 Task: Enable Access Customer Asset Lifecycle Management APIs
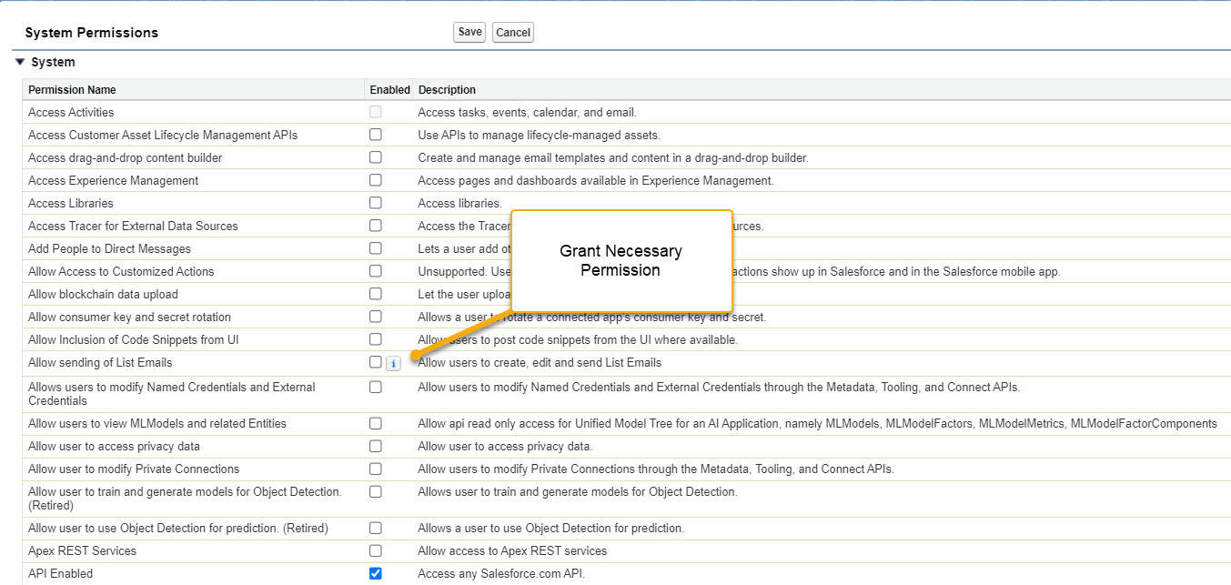(375, 134)
